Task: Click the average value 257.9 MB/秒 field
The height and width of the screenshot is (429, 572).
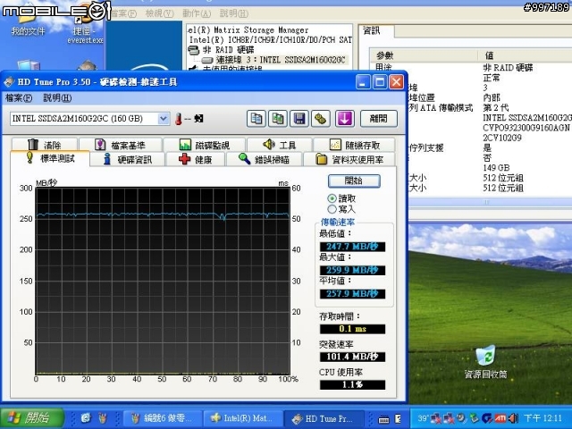Action: coord(352,294)
